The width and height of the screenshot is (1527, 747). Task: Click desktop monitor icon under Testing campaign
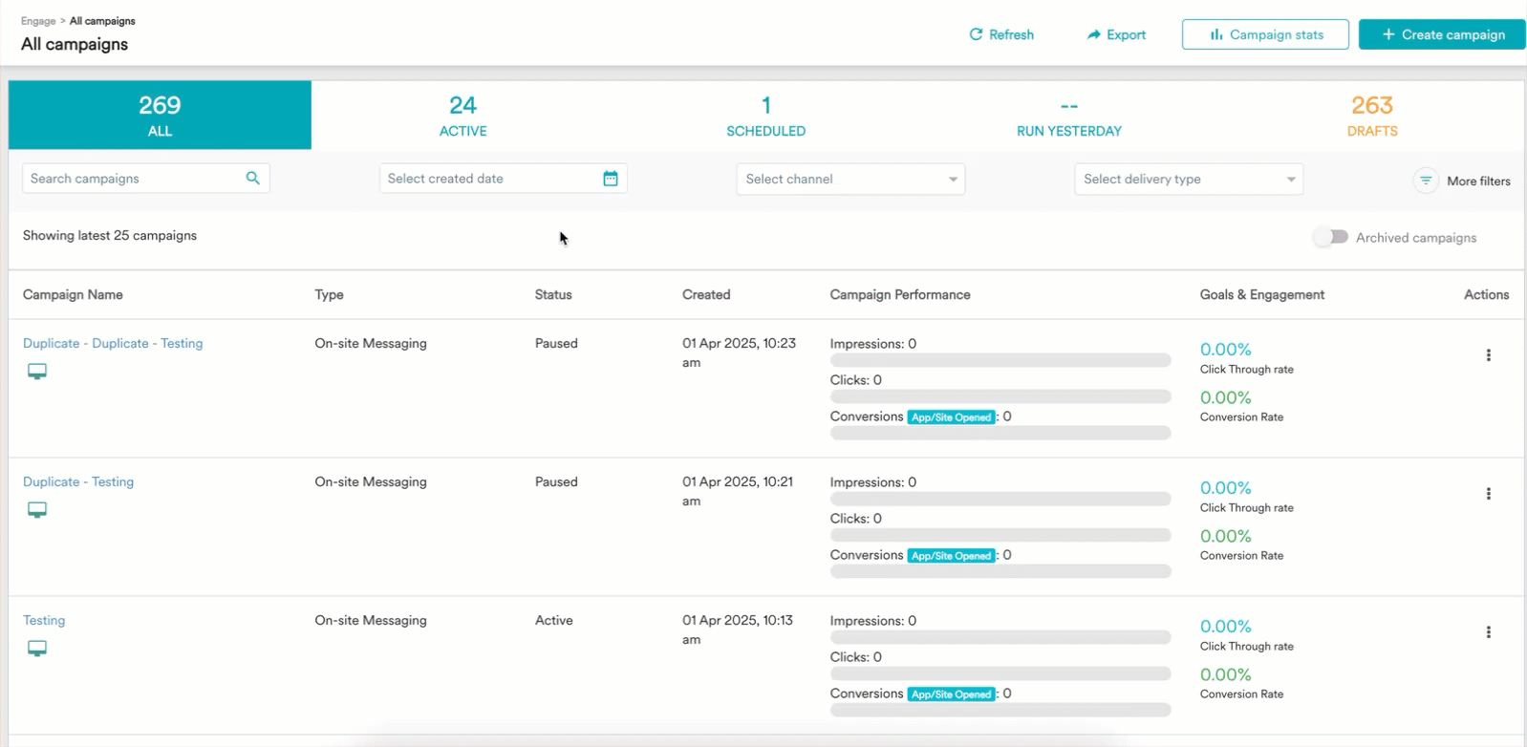(37, 649)
